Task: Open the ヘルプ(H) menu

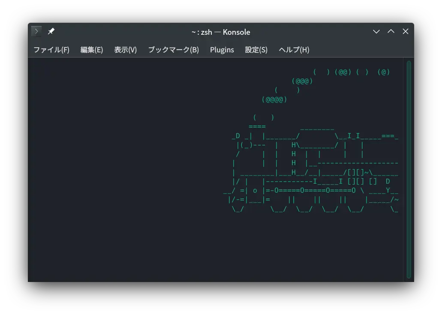Action: click(294, 50)
